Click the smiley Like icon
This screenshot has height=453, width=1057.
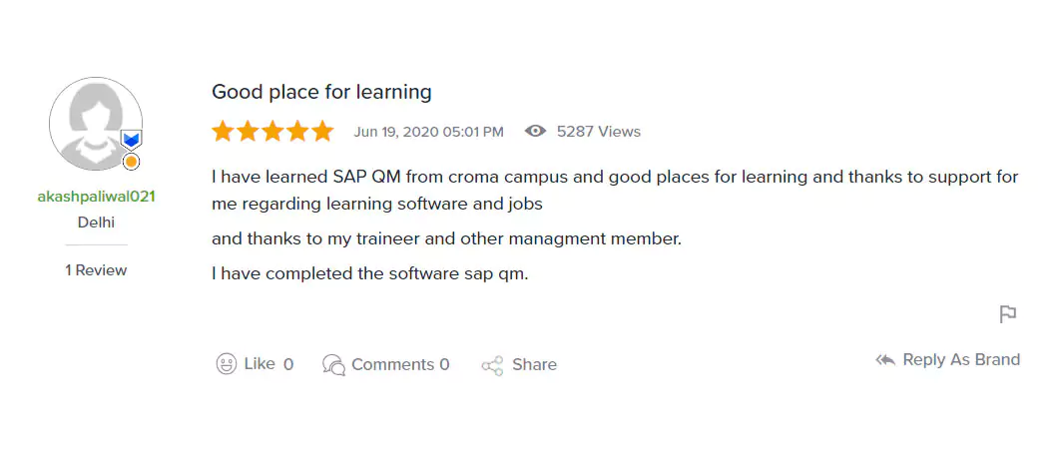[227, 364]
